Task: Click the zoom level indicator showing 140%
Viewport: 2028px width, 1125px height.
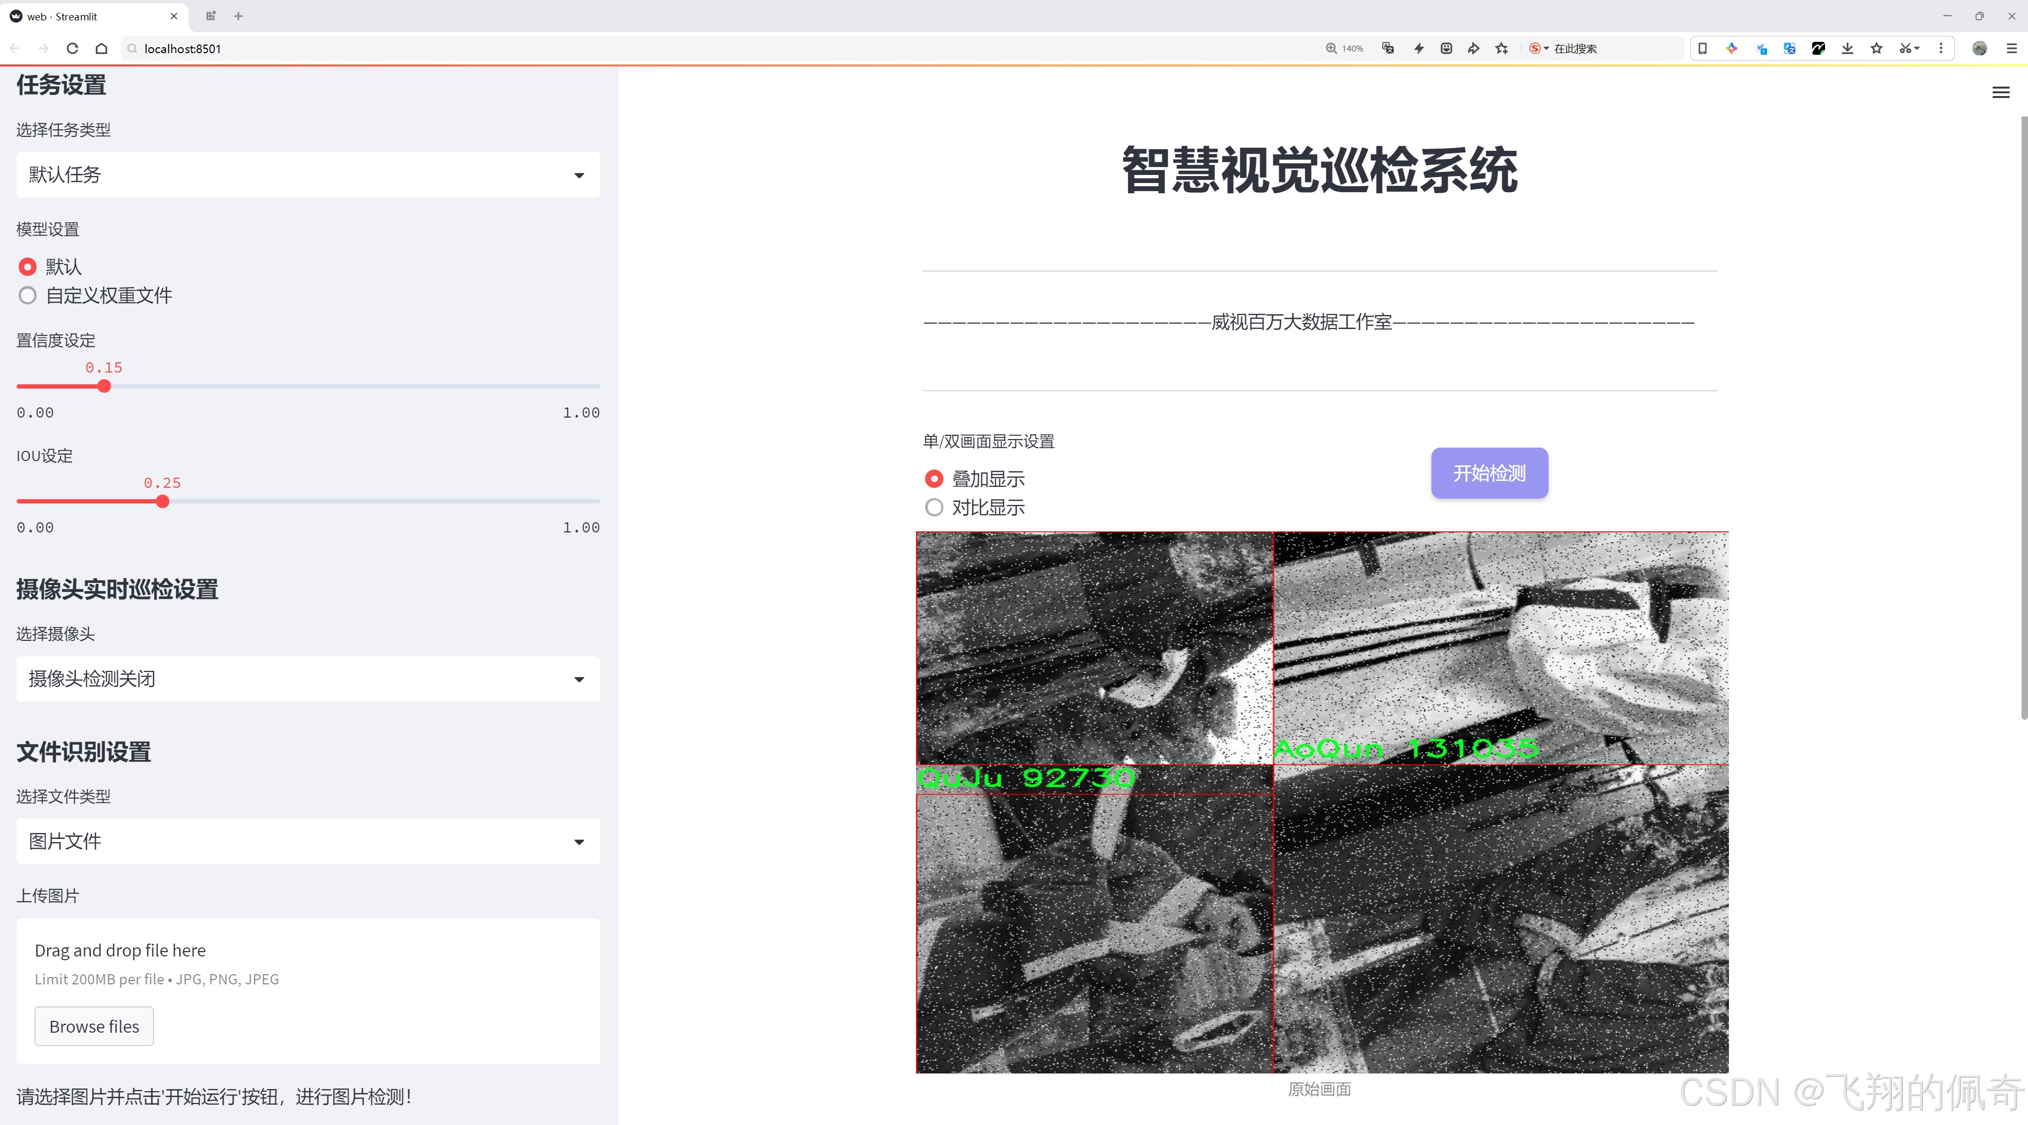Action: tap(1346, 48)
